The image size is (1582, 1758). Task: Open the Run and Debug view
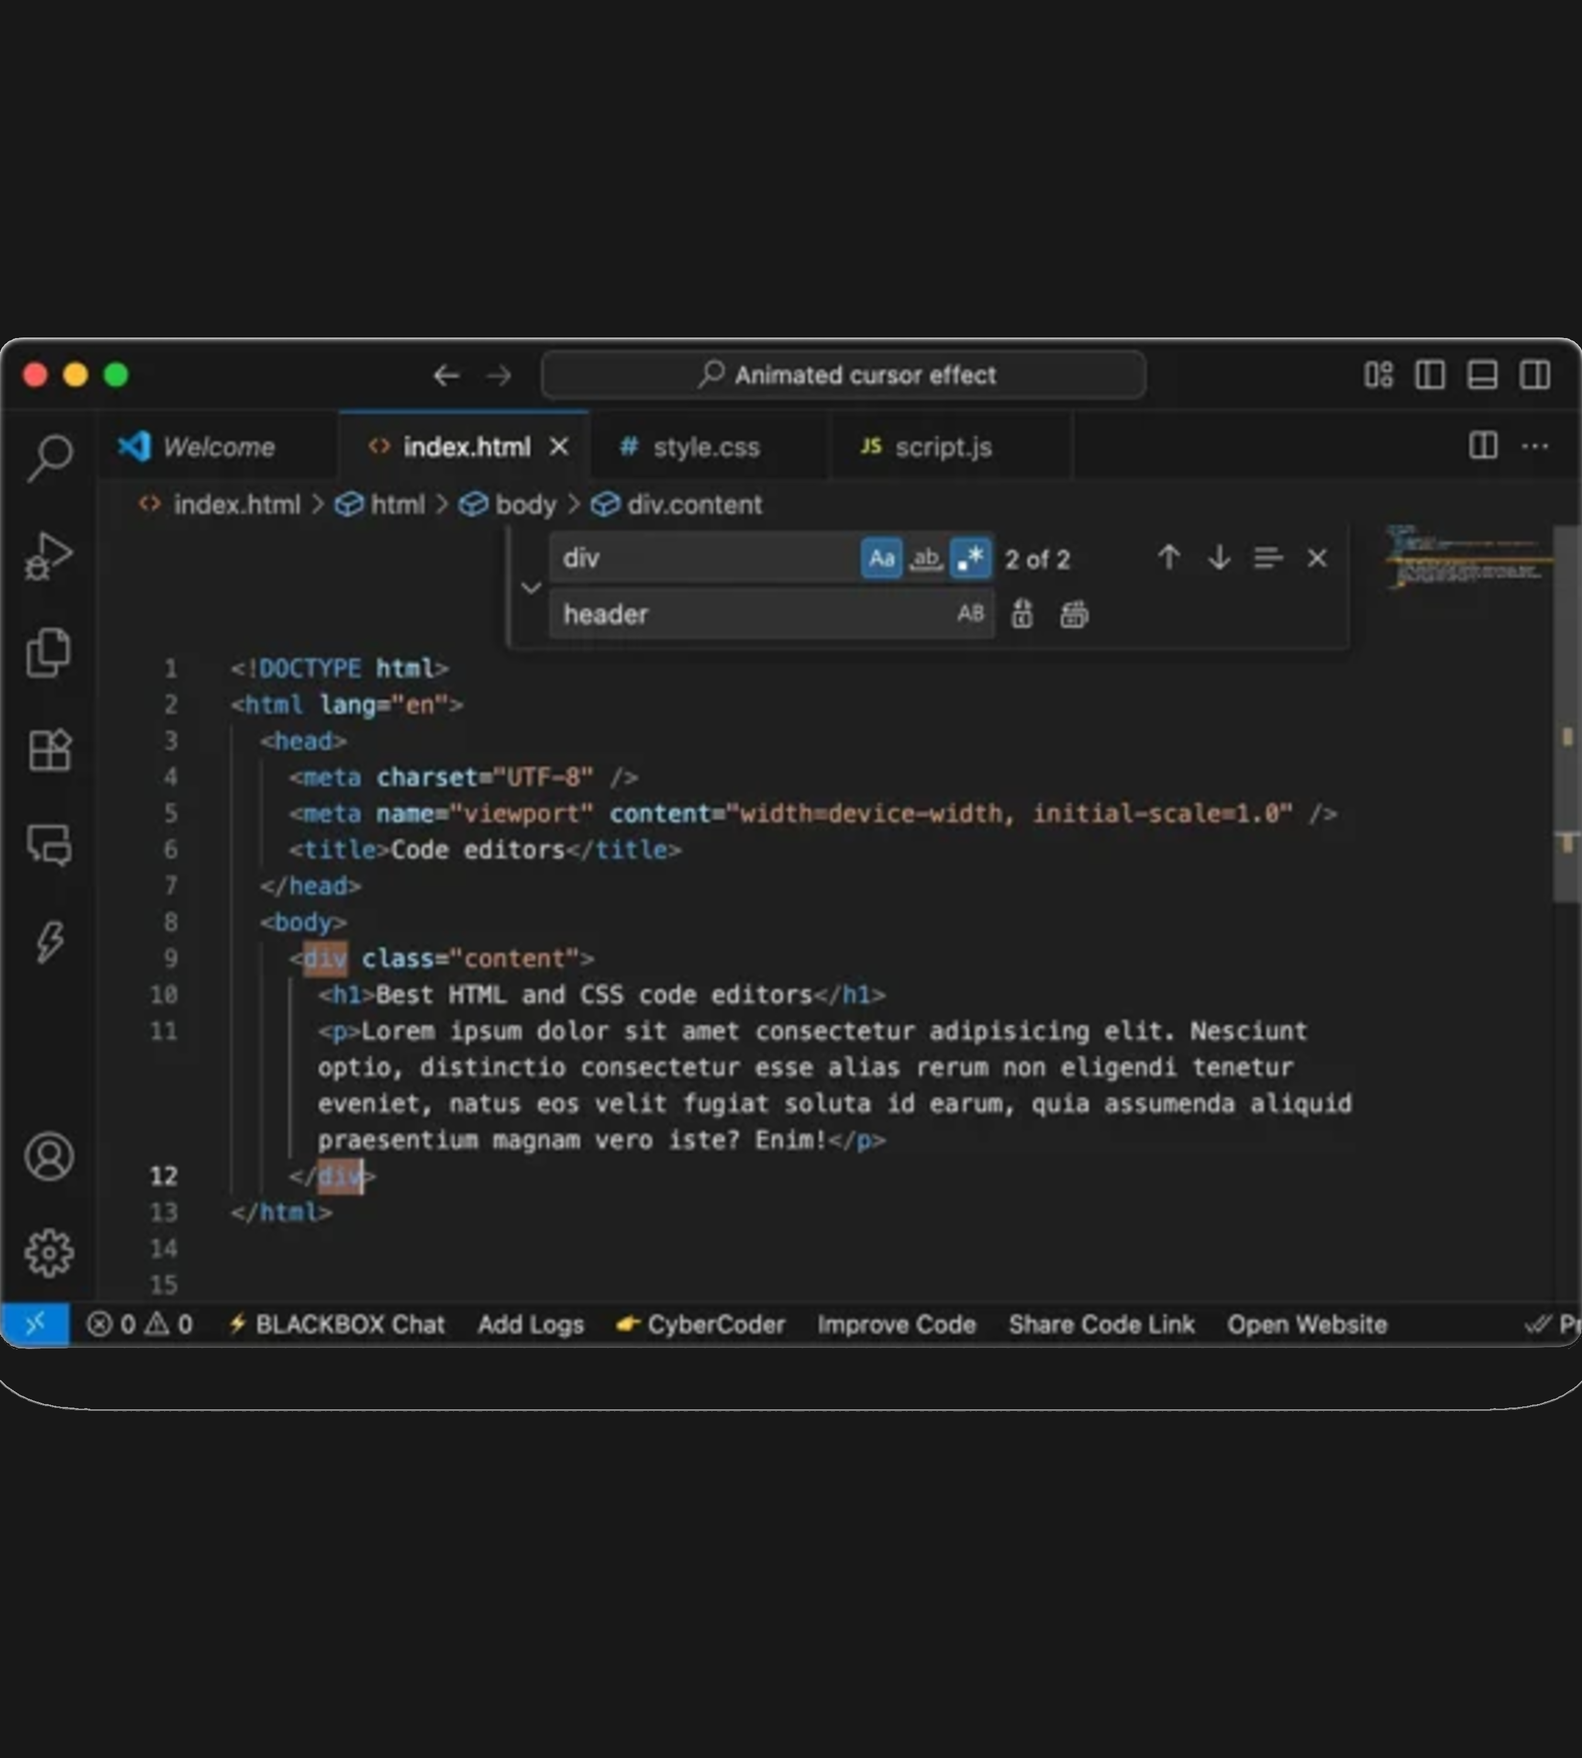(50, 557)
